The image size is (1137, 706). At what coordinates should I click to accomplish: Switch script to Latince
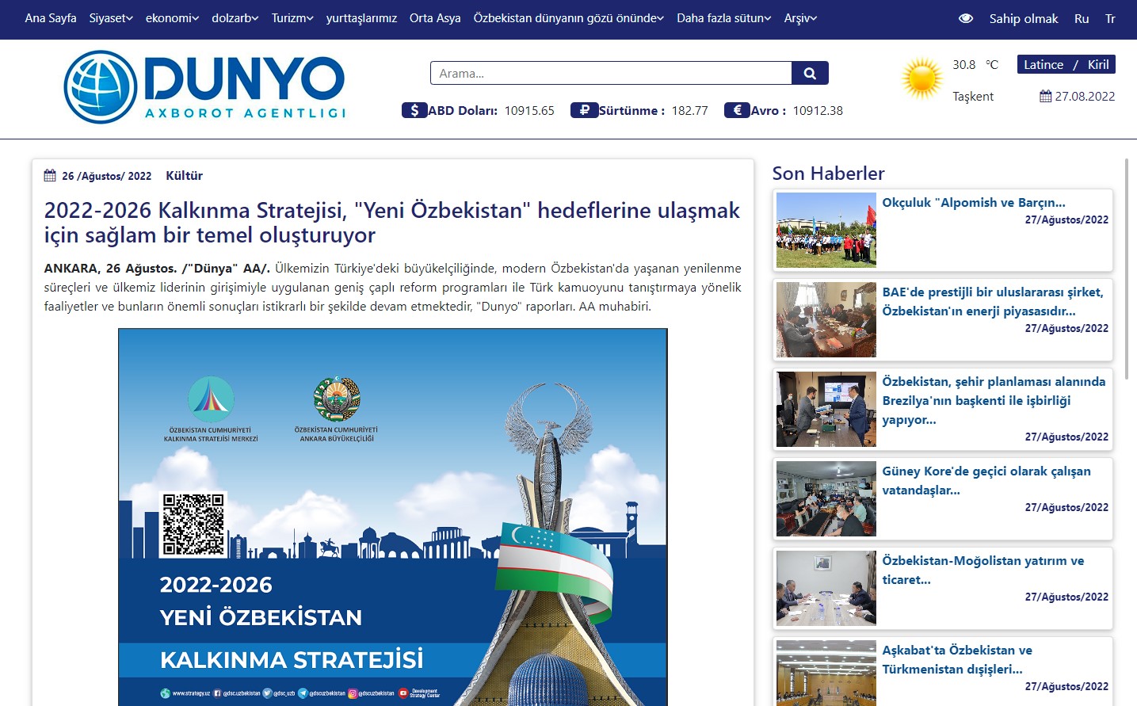pyautogui.click(x=1043, y=65)
